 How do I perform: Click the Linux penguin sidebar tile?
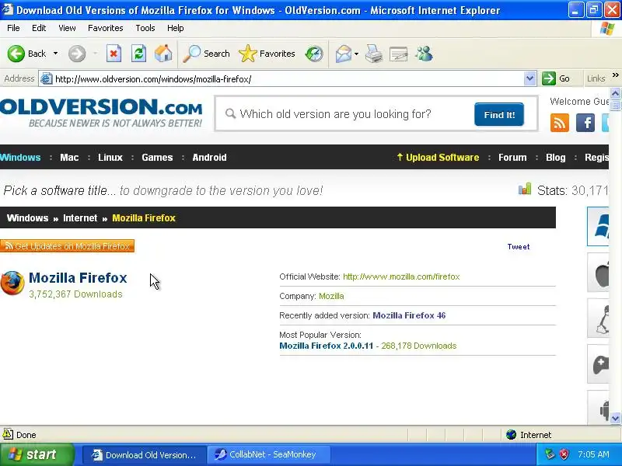(x=598, y=318)
